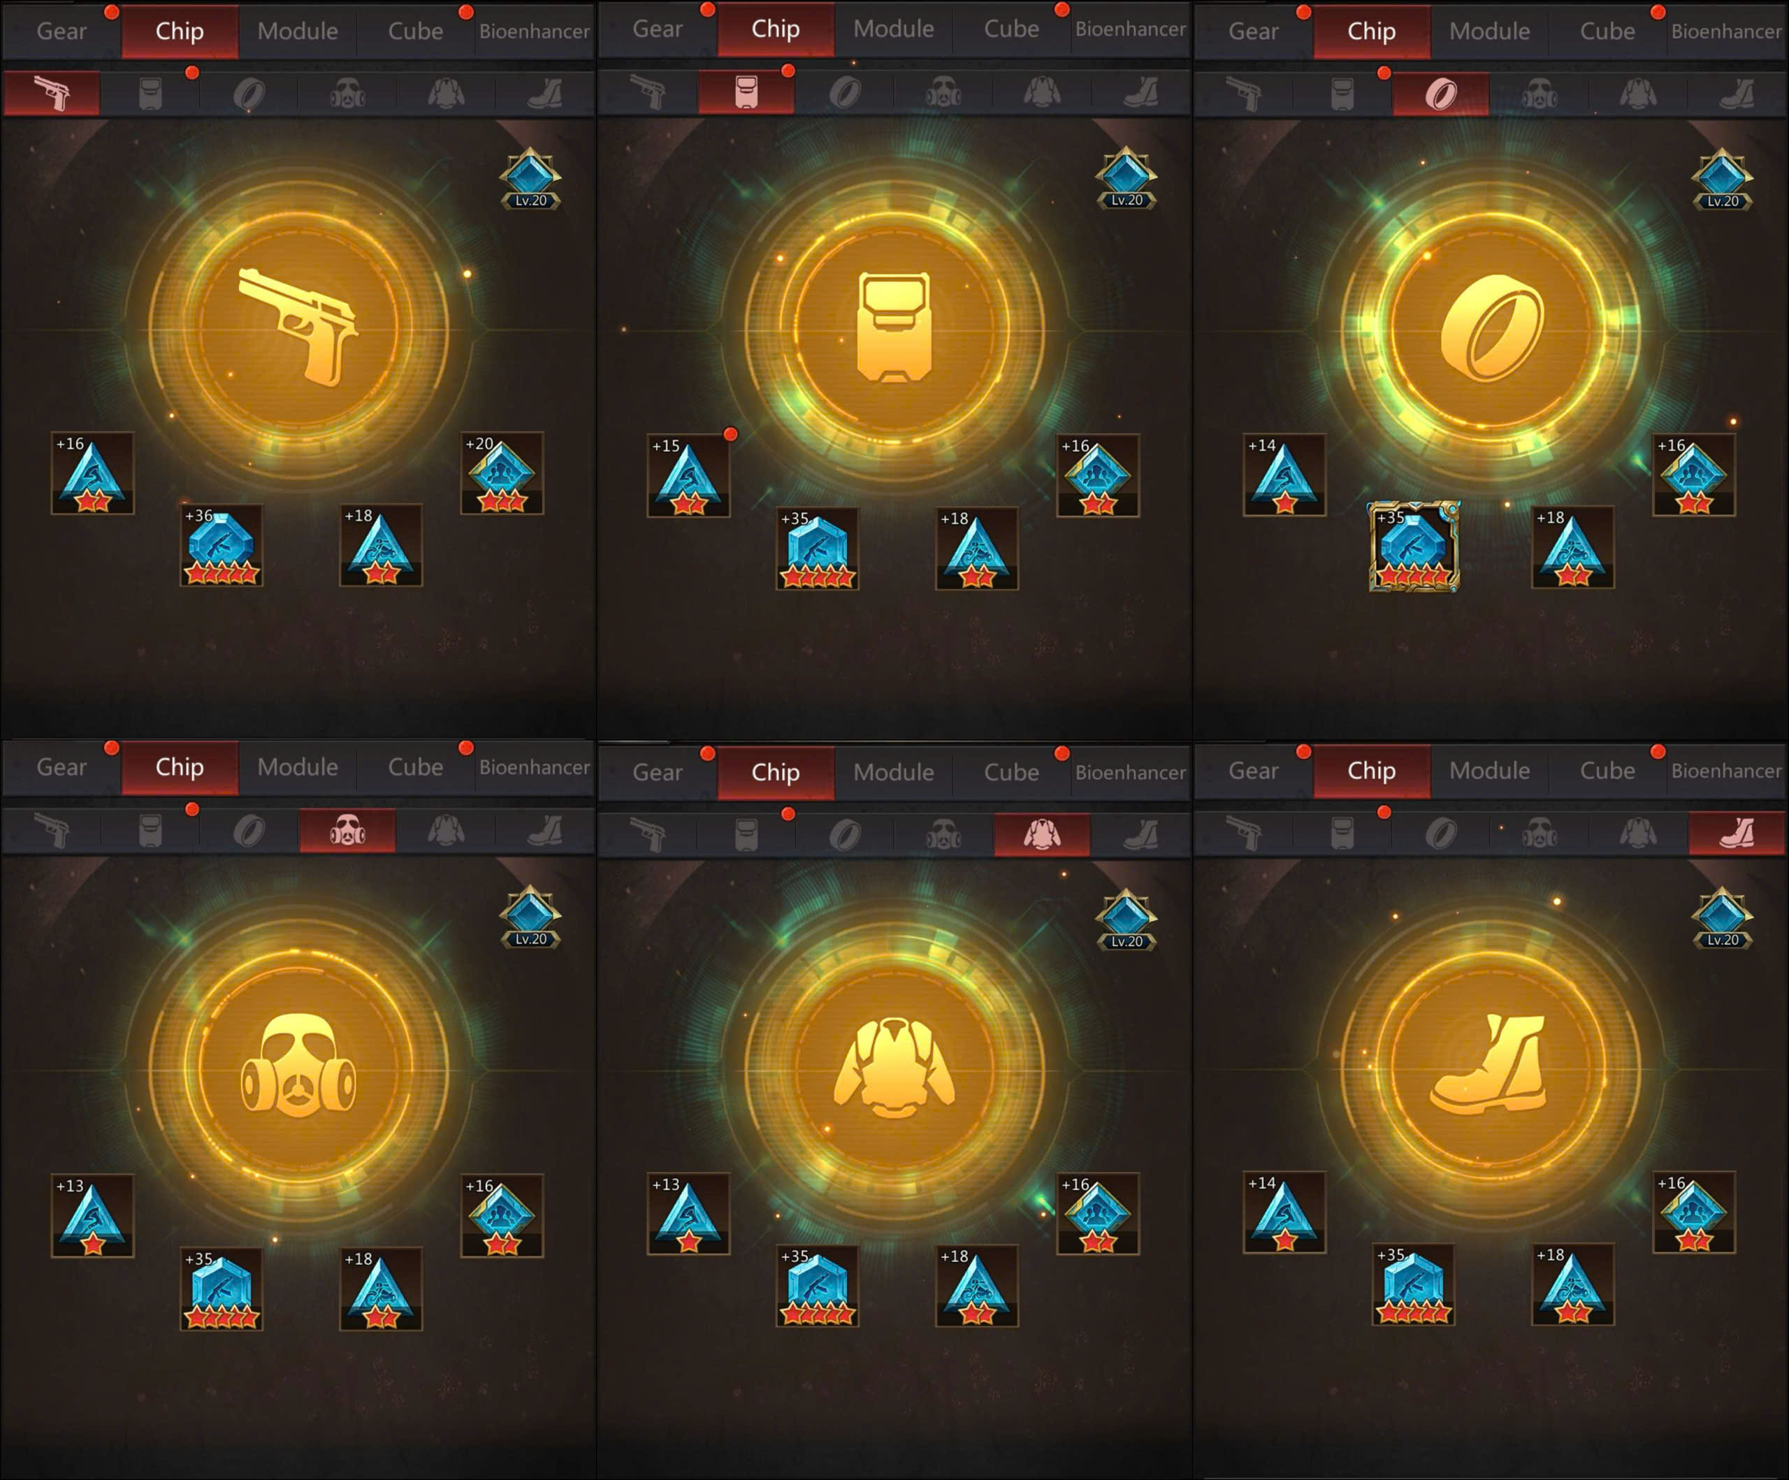Open the +15 chip with red notification dot
The image size is (1789, 1480).
pyautogui.click(x=688, y=475)
